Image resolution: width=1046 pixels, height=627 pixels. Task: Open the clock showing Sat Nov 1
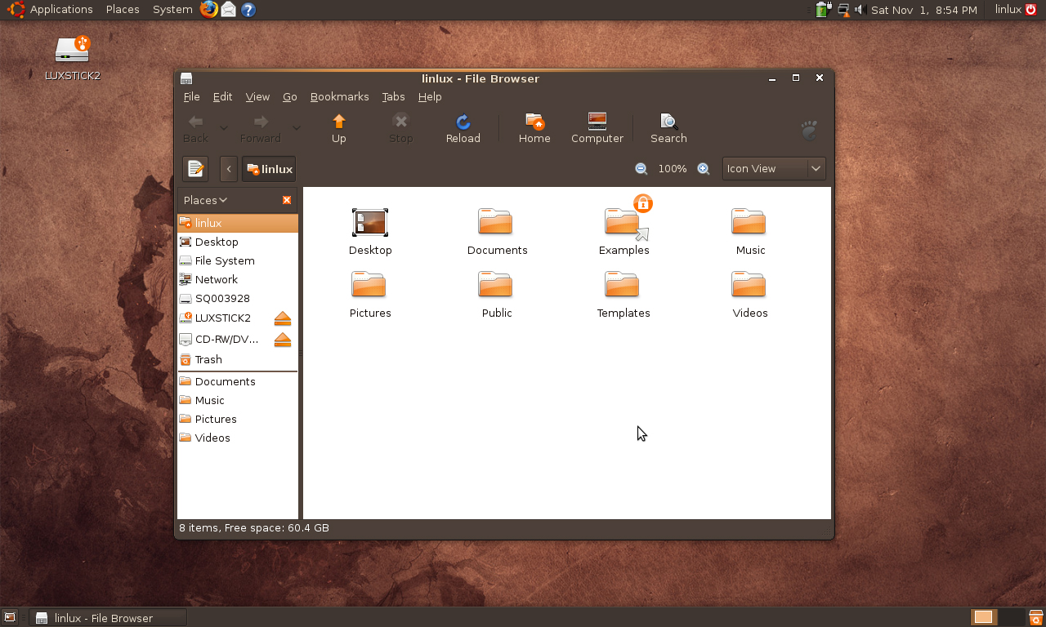(x=924, y=10)
